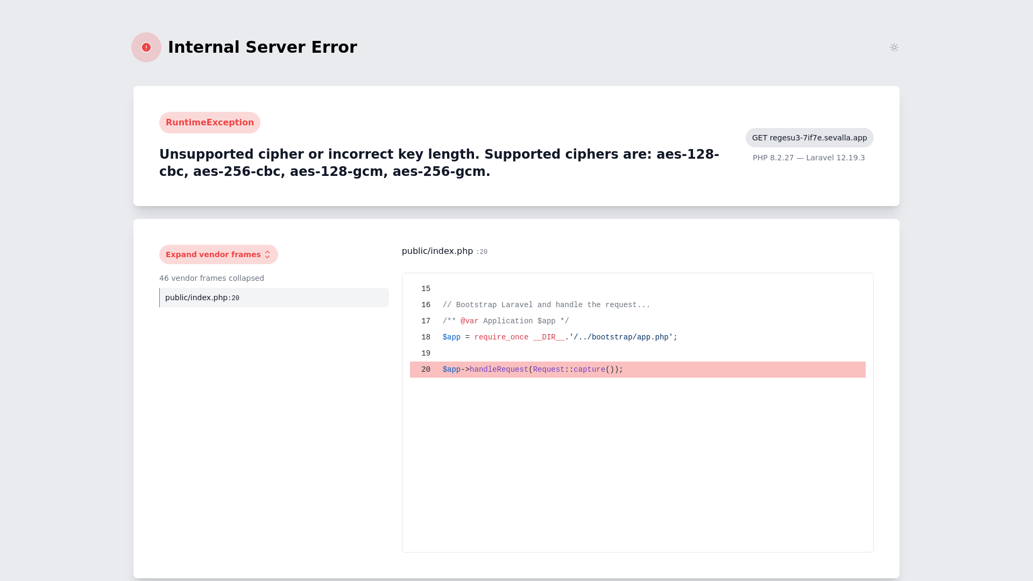Viewport: 1033px width, 581px height.
Task: Expand vendor frames button
Action: [213, 254]
